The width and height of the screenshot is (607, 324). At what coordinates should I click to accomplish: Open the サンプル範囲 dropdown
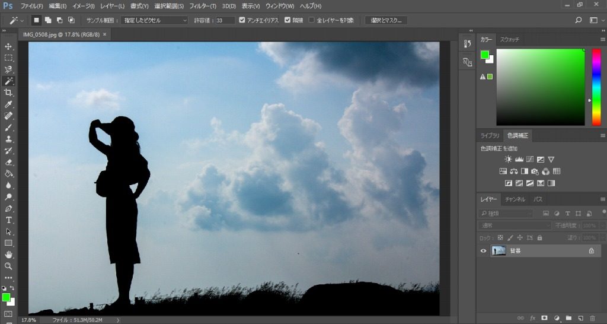click(154, 20)
